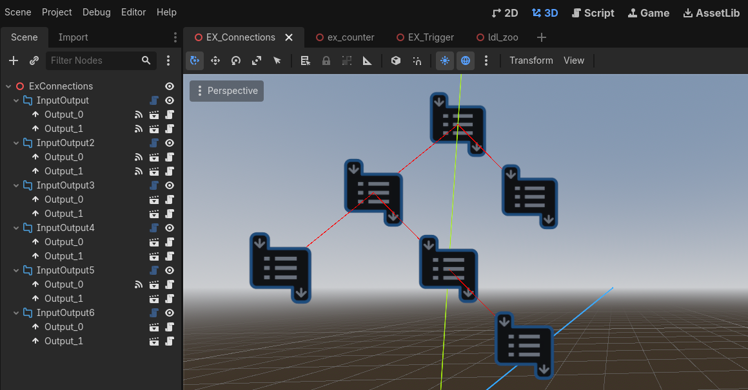
Task: Open scene dock options menu
Action: 168,60
